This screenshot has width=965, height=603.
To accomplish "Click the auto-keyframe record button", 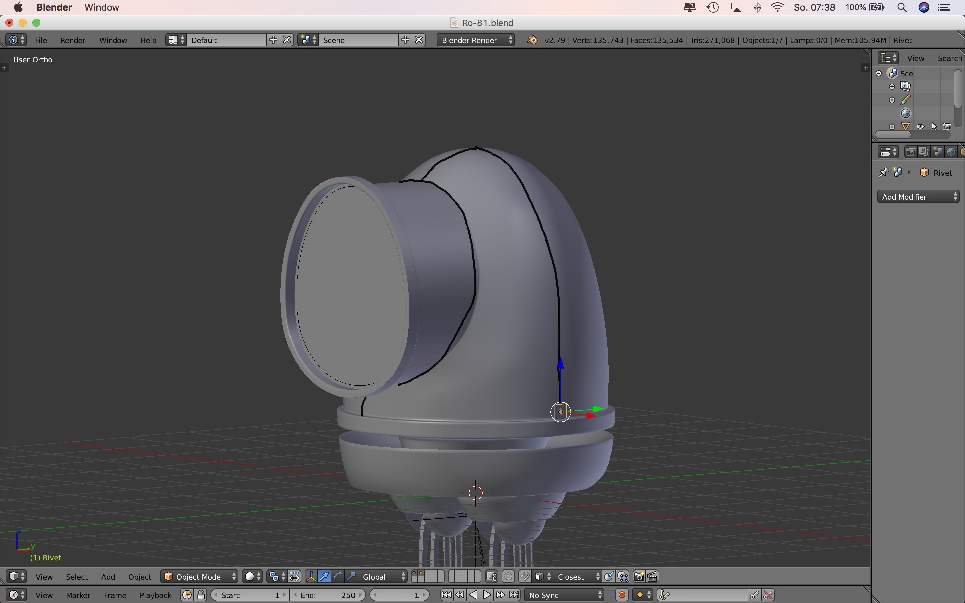I will pyautogui.click(x=621, y=595).
